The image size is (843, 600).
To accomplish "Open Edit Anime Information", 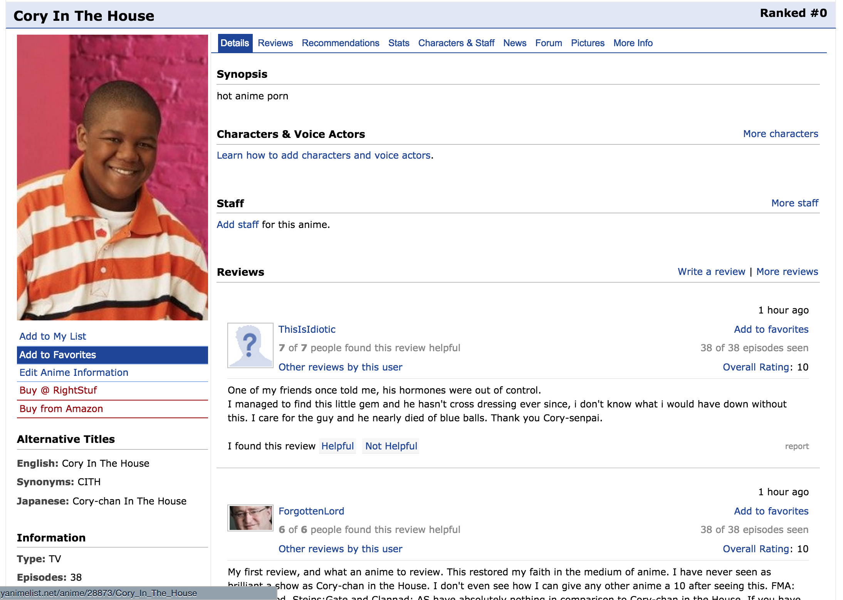I will (74, 372).
